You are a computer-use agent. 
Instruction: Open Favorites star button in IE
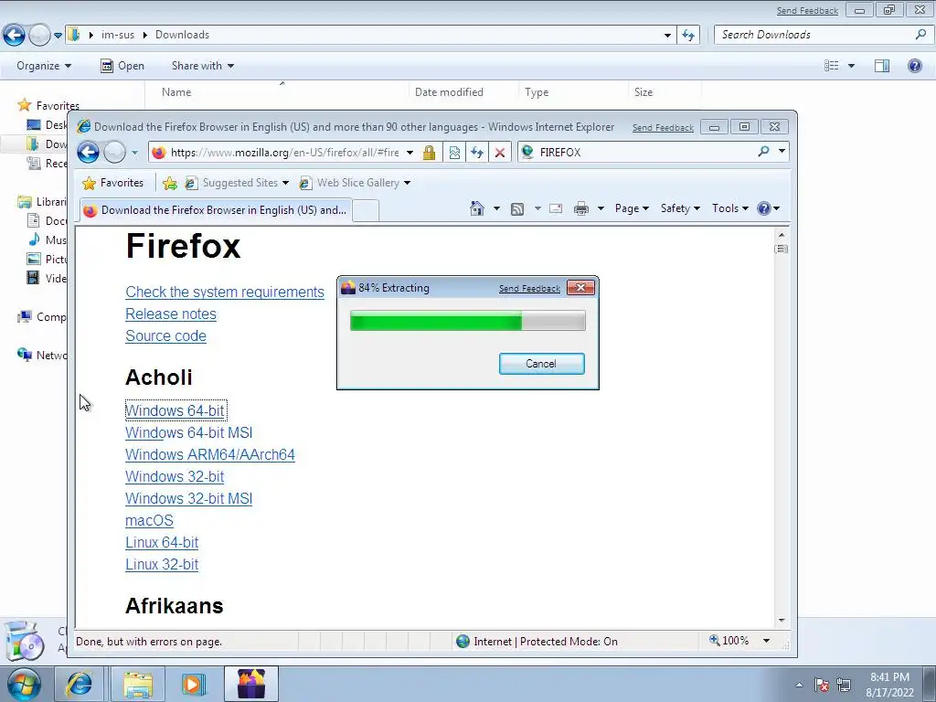click(113, 183)
